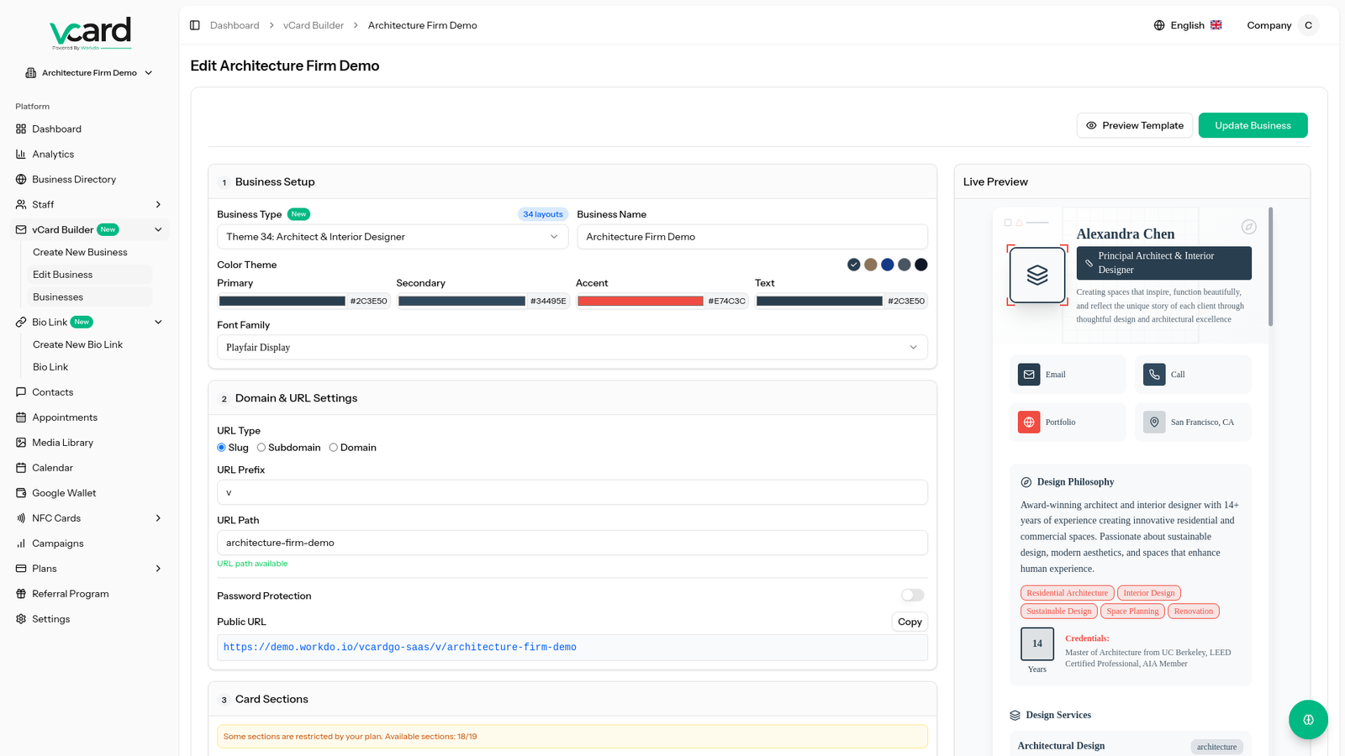1345x756 pixels.
Task: Open the Font Family dropdown
Action: [572, 348]
